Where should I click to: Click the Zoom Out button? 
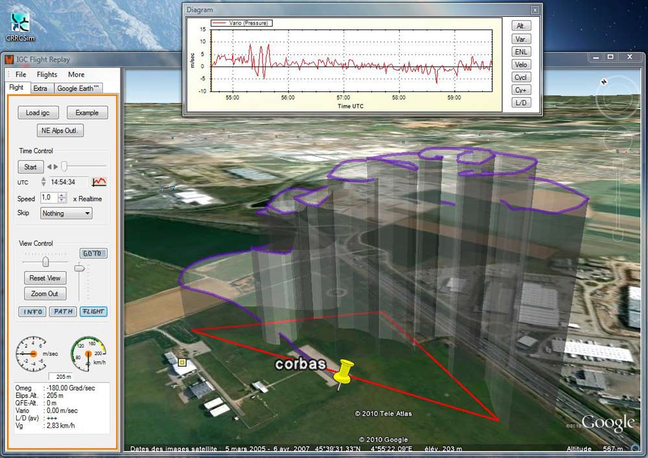(x=45, y=294)
